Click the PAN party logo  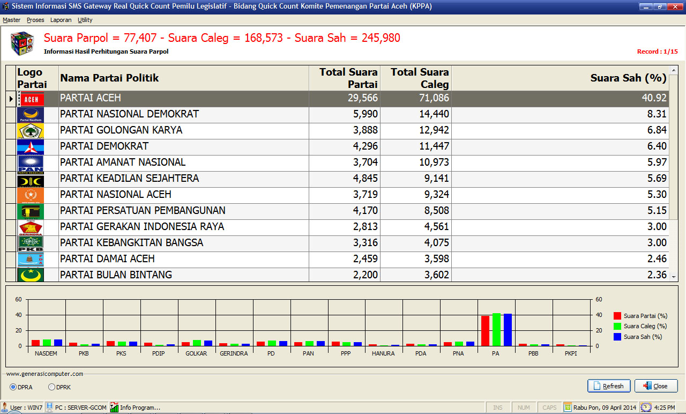pos(31,163)
